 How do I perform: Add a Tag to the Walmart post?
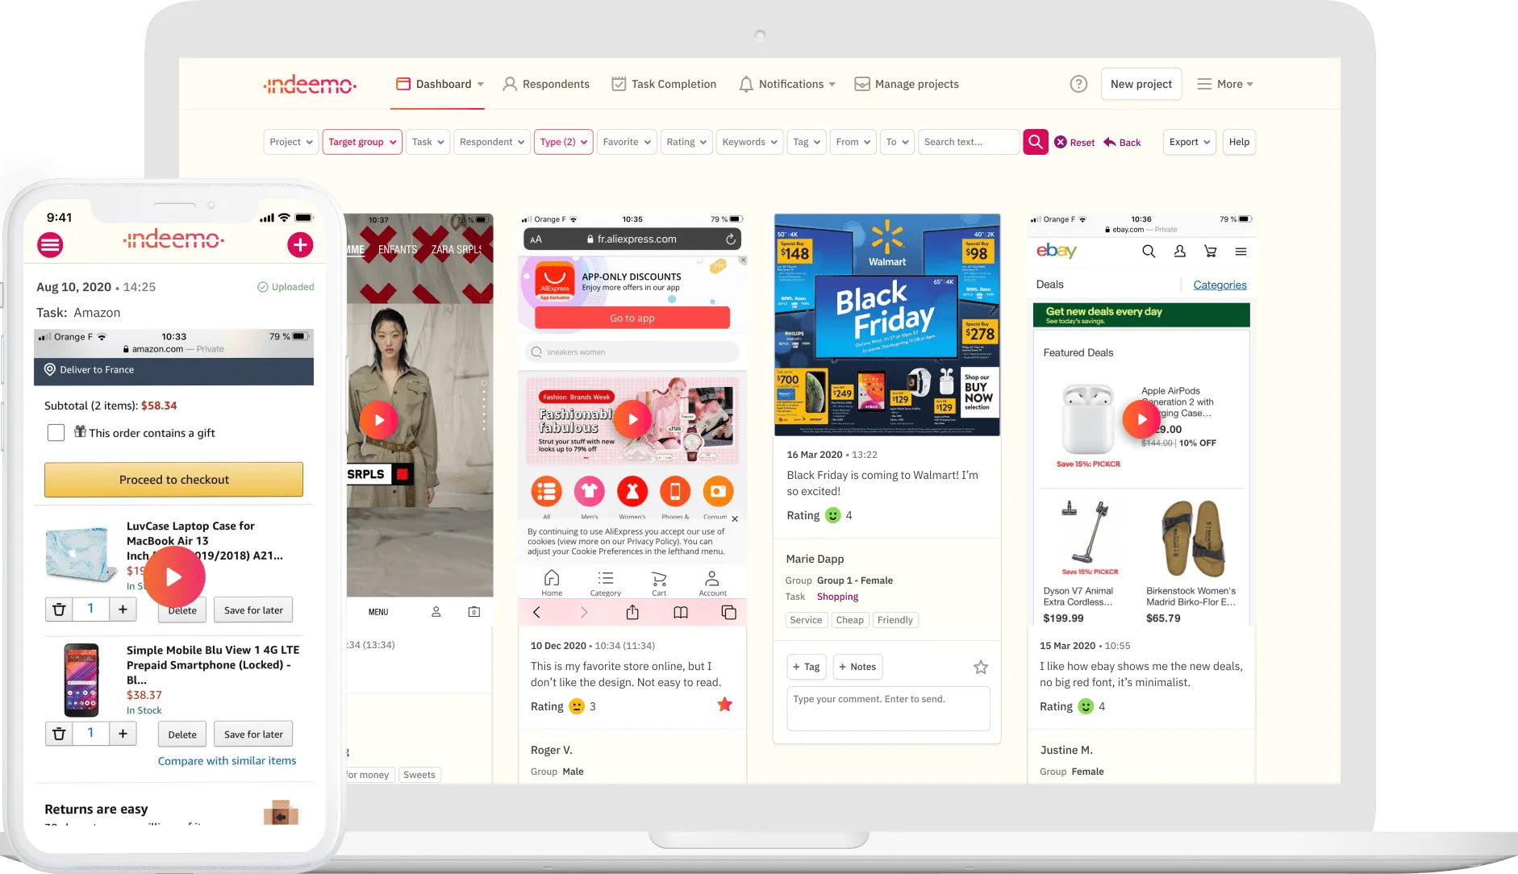[806, 667]
